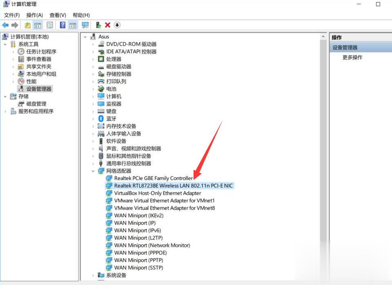Select Realtek PCIe GBE Family Controller
Screen dimensions: 392x285
click(x=153, y=178)
